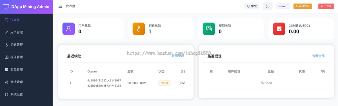The height and width of the screenshot is (106, 338).
Task: Click 查看全部 link in 最近提现 panel
Action: click(x=318, y=56)
